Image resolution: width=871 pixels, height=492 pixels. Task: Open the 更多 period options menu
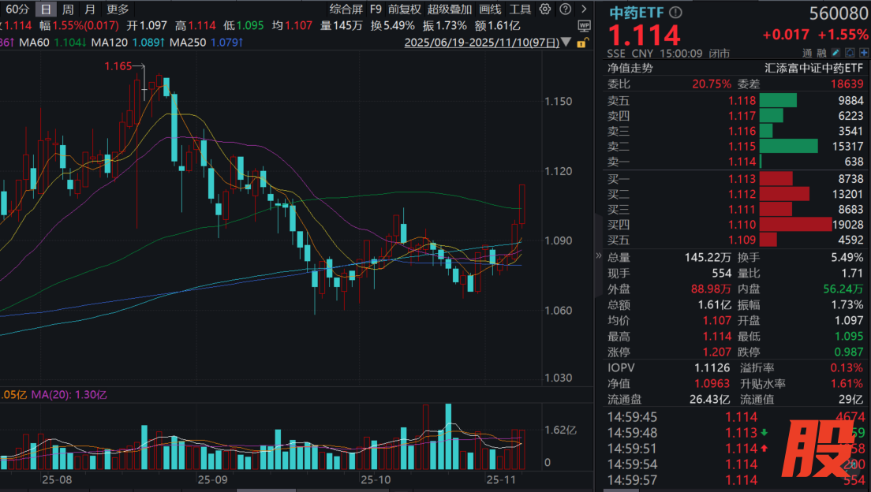[x=118, y=9]
